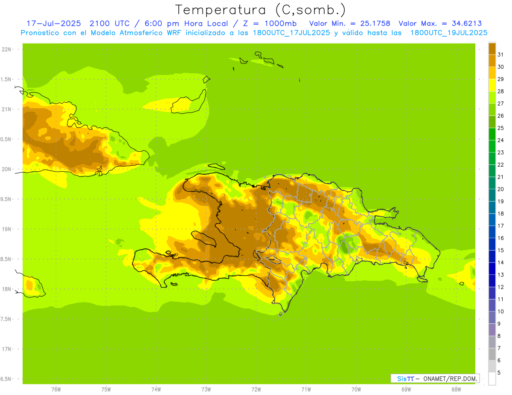Click the "17N" latitude axis label

(6, 349)
